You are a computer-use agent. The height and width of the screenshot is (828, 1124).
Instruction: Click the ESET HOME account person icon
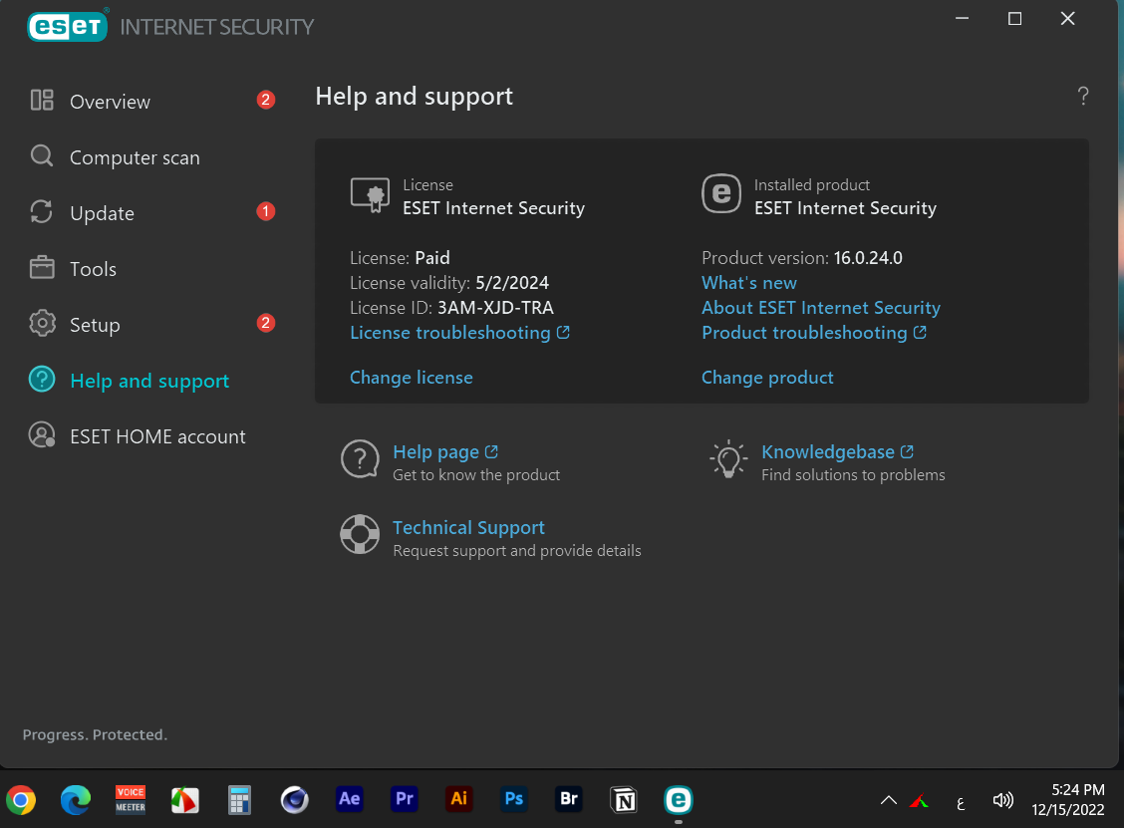click(x=42, y=435)
